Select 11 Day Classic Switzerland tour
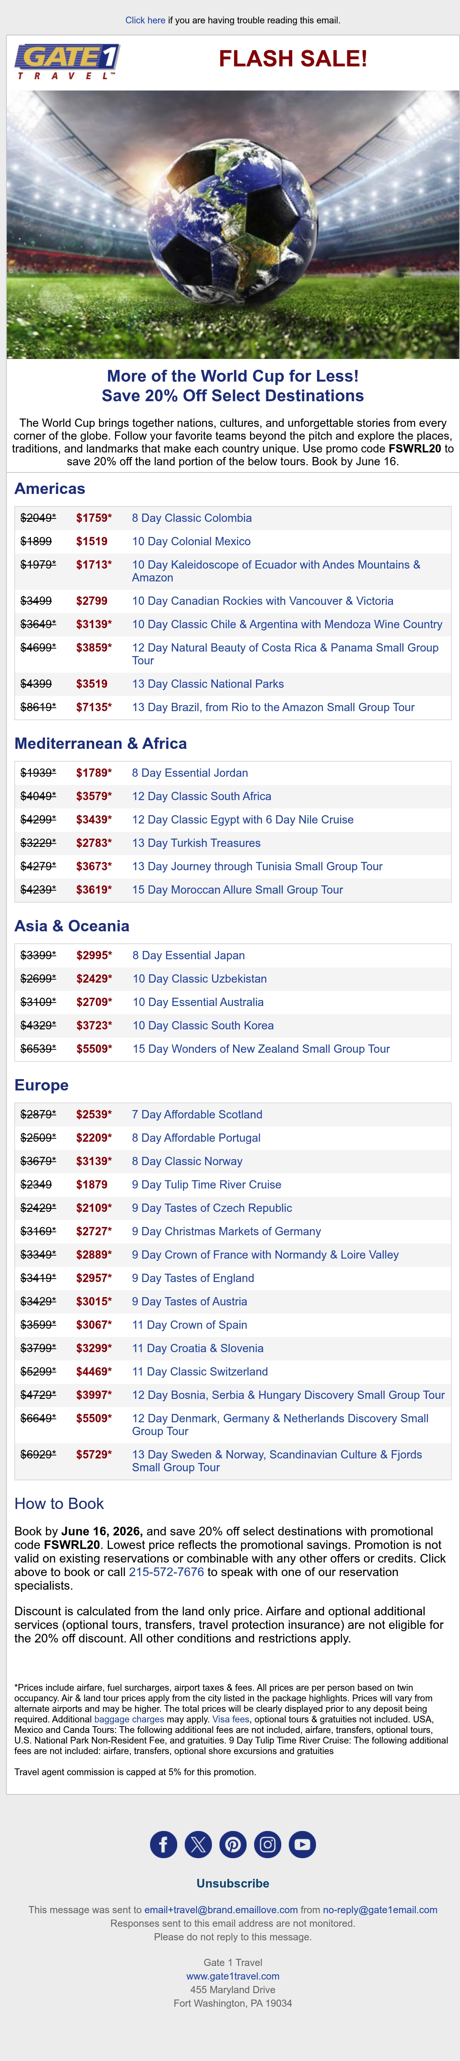The image size is (460, 2061). [200, 1371]
